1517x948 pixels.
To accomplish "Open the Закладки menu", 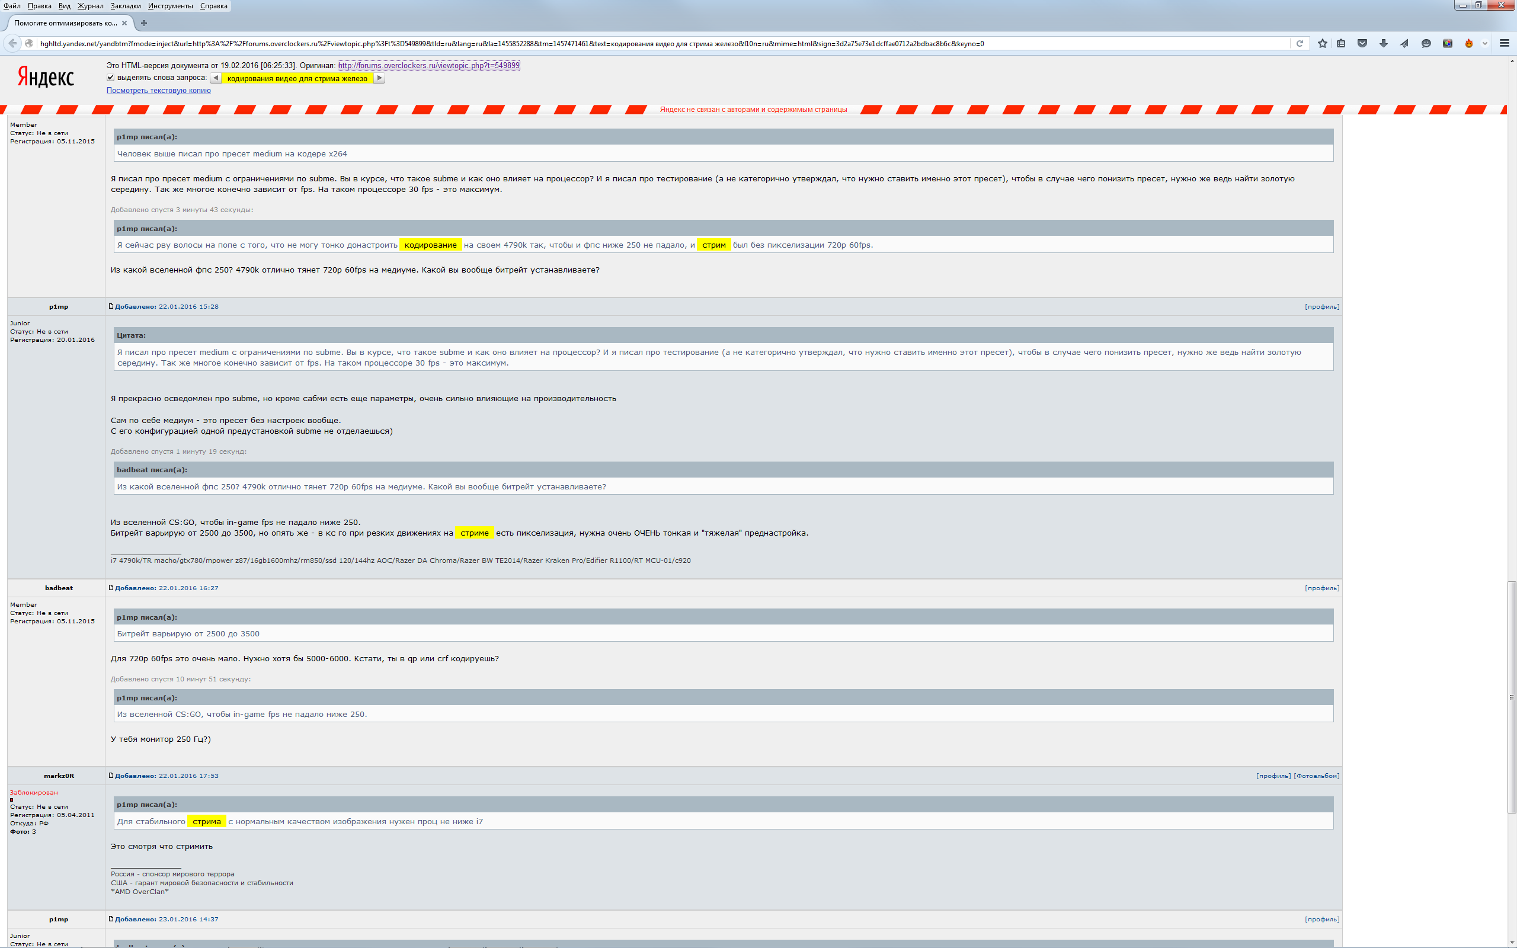I will point(126,6).
